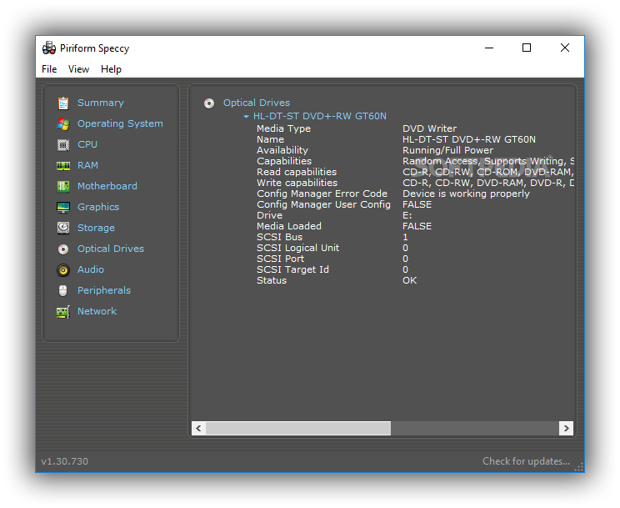
Task: Click the Optical Drives disc icon in sidebar
Action: 63,249
